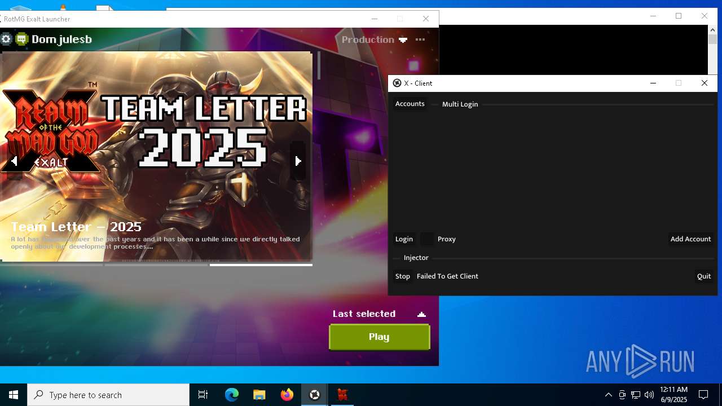Open File Explorer from the taskbar
Screen dimensions: 722x406
[x=259, y=395]
